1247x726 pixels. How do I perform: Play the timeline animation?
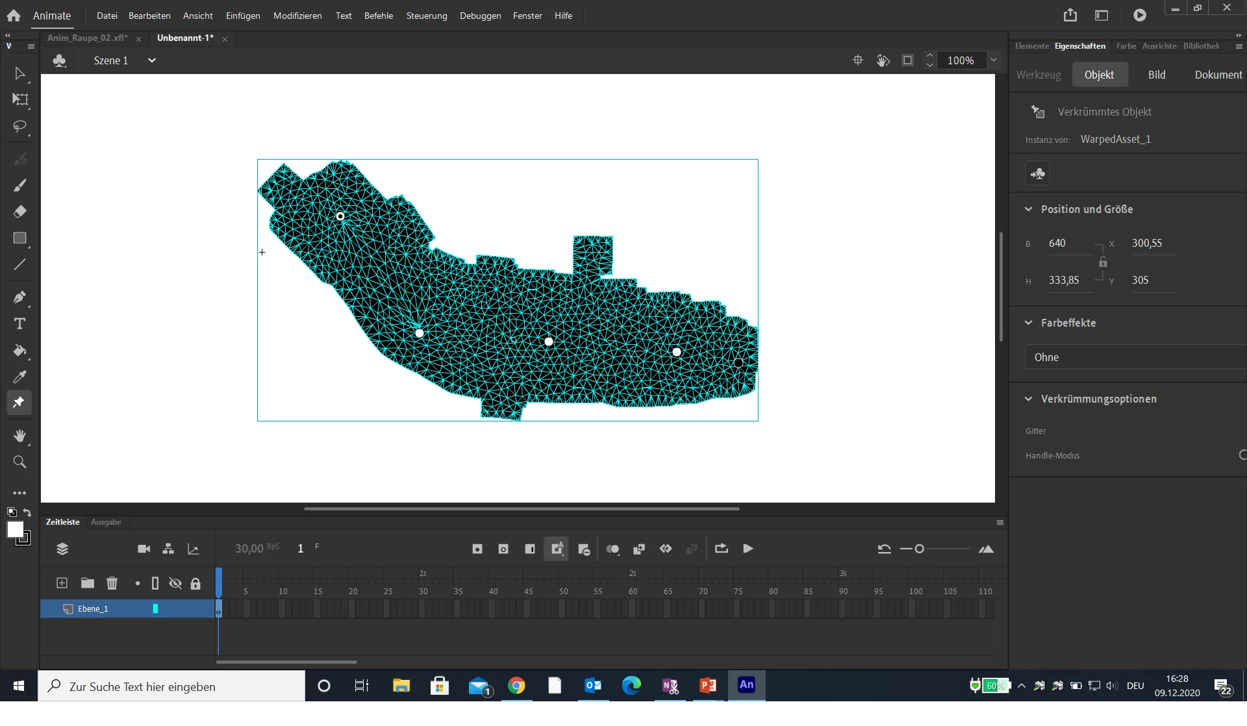tap(748, 549)
